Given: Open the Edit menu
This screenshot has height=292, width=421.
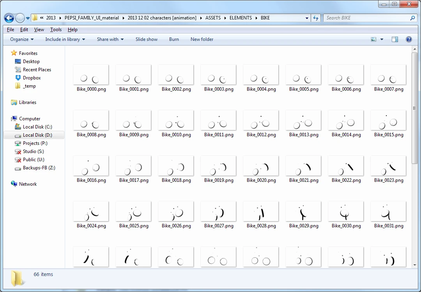Looking at the screenshot, I should tap(24, 30).
